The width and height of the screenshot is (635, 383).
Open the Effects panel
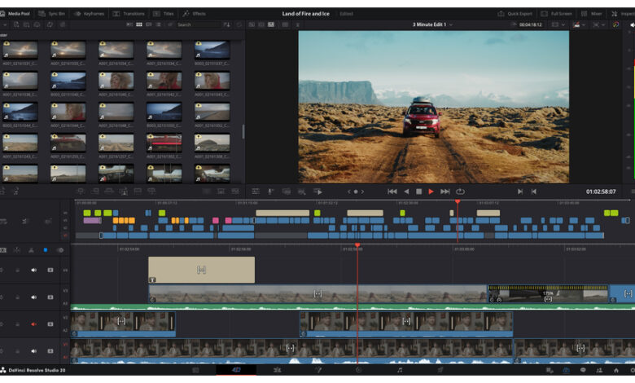coord(195,14)
